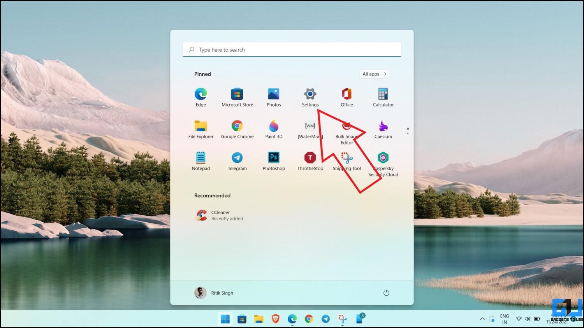Screen dimensions: 584x328
Task: Click the Recommended section heading
Action: point(212,195)
